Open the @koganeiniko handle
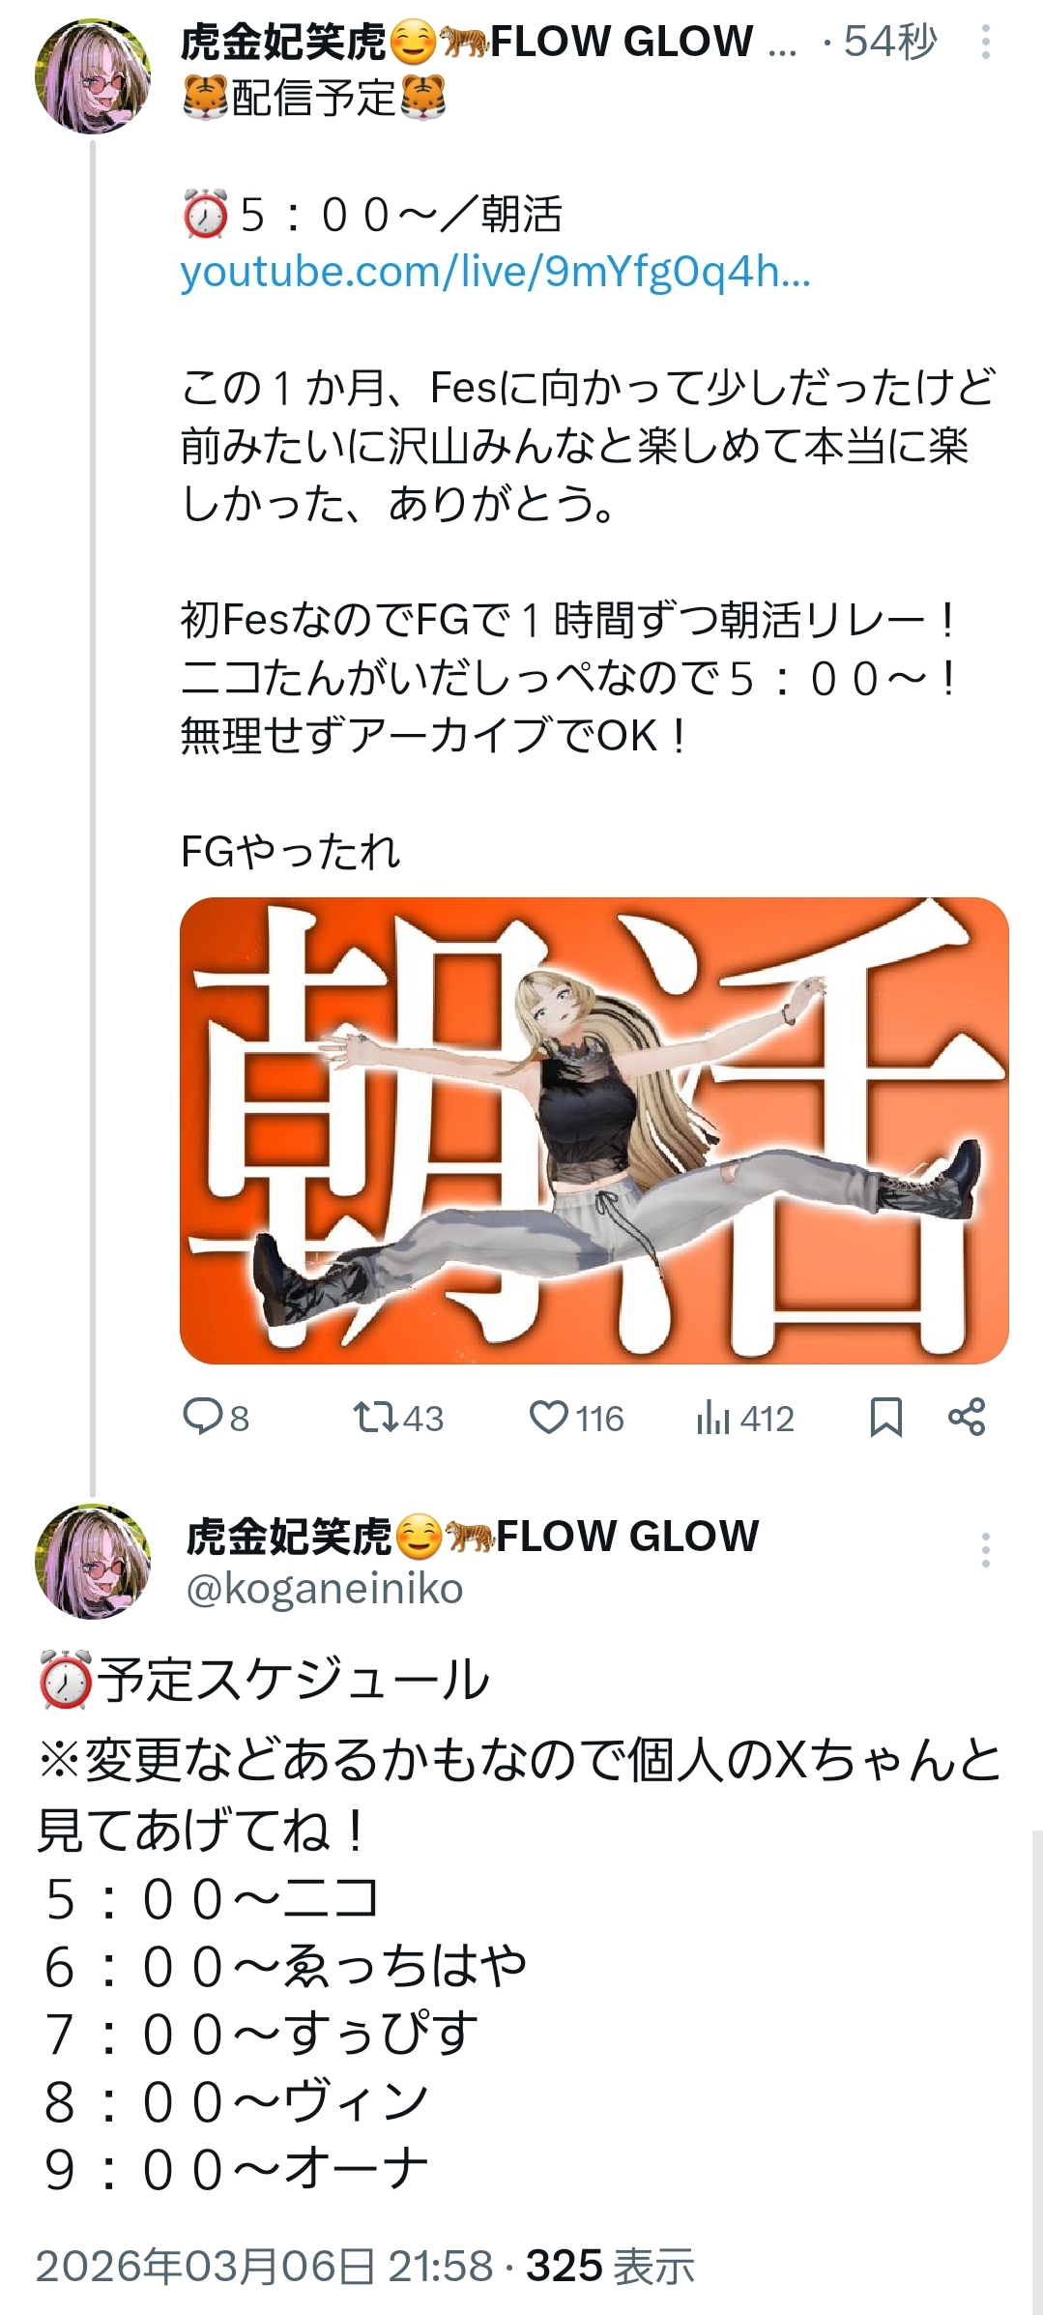1043x2315 pixels. pos(325,1590)
